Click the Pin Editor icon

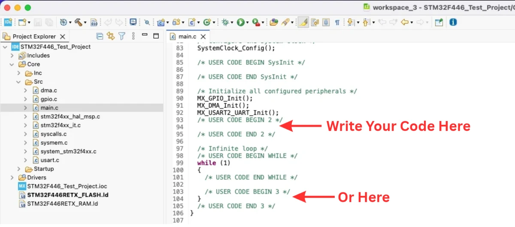[x=439, y=22]
